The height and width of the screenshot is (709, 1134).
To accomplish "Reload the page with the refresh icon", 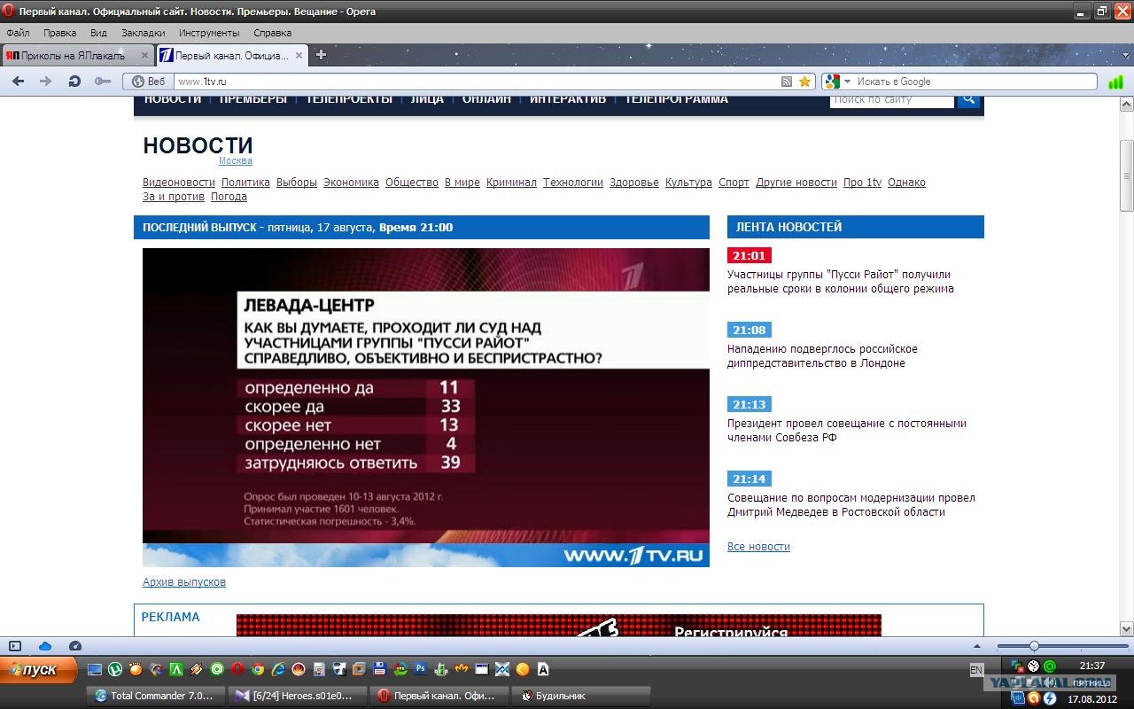I will click(74, 82).
